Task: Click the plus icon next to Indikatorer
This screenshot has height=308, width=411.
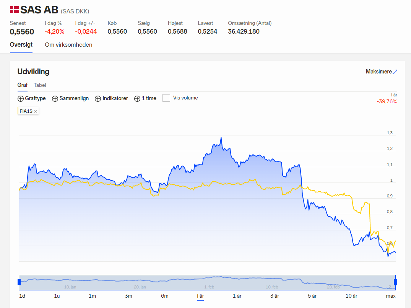Action: pyautogui.click(x=98, y=99)
